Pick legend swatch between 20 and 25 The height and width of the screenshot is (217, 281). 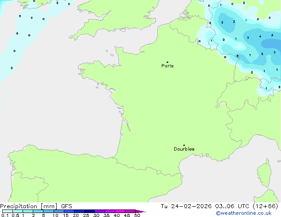click(79, 211)
